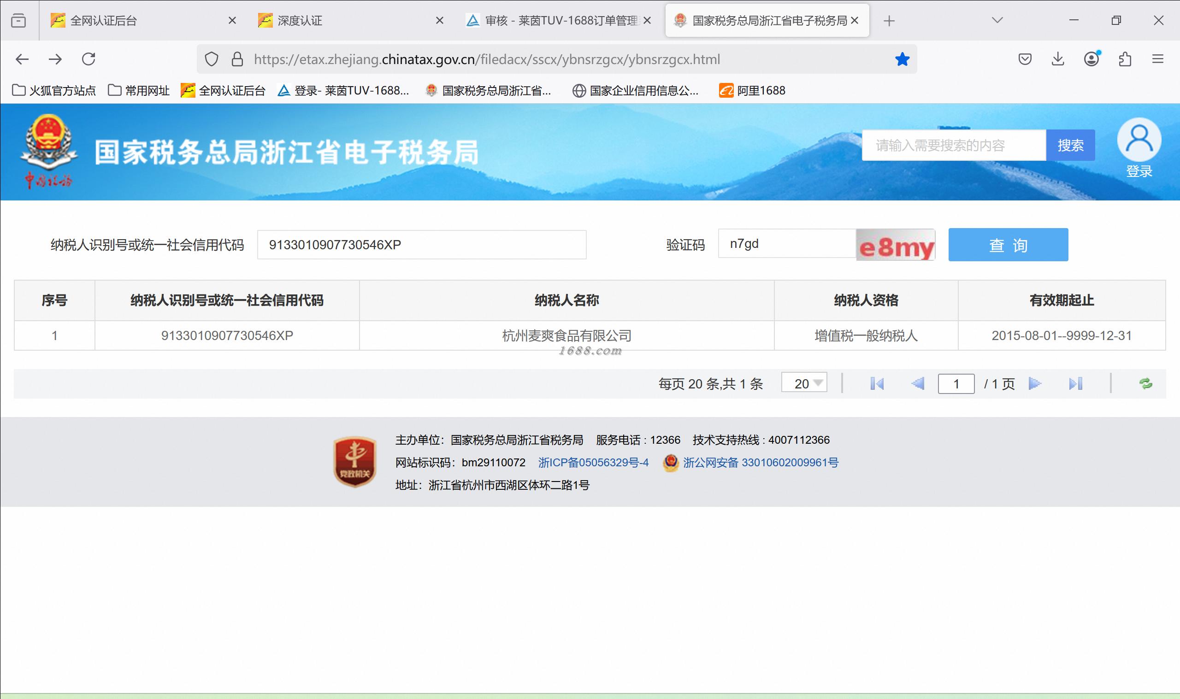This screenshot has height=699, width=1180.
Task: Jump to last results page
Action: 1075,383
